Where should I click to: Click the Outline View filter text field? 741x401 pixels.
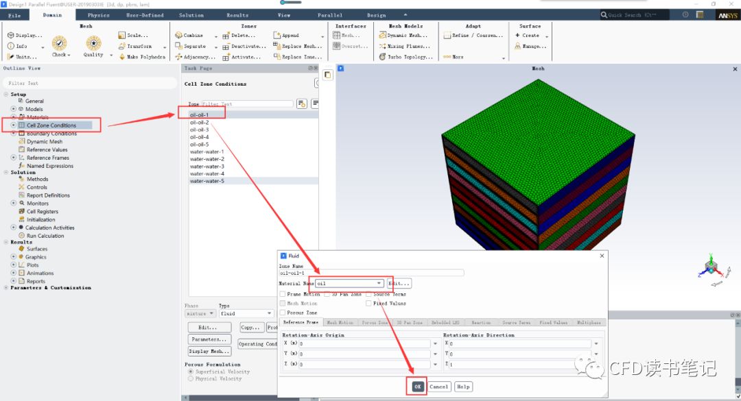[x=90, y=83]
